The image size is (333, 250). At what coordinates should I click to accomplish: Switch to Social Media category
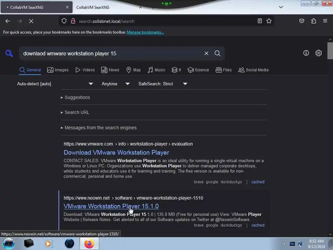click(253, 70)
